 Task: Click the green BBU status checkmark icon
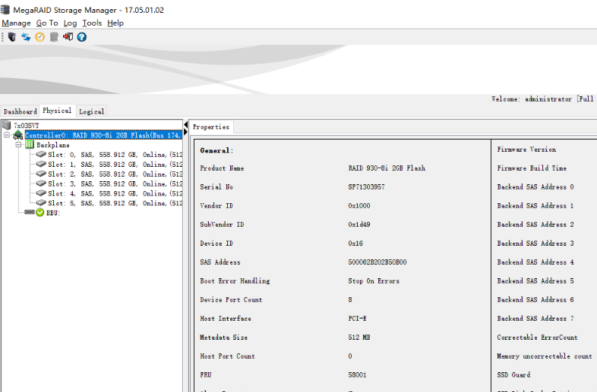click(40, 213)
